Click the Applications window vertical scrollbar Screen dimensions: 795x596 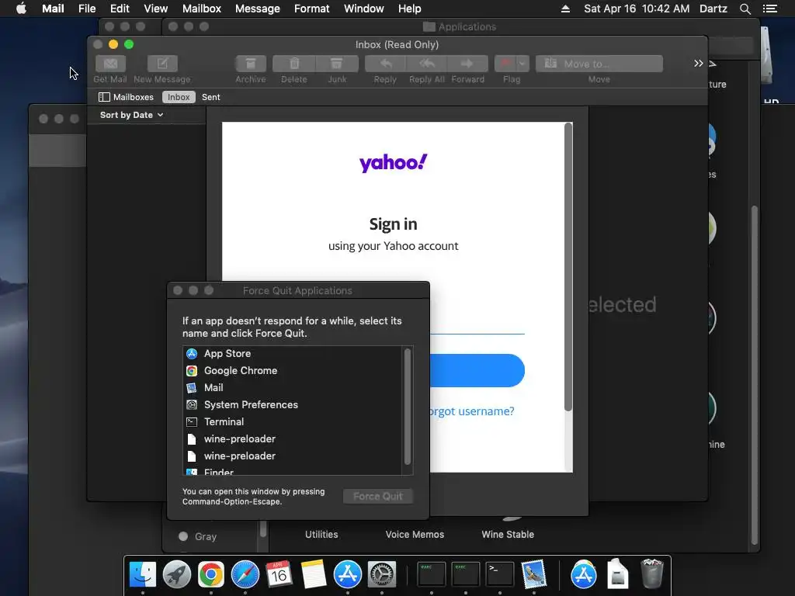755,375
